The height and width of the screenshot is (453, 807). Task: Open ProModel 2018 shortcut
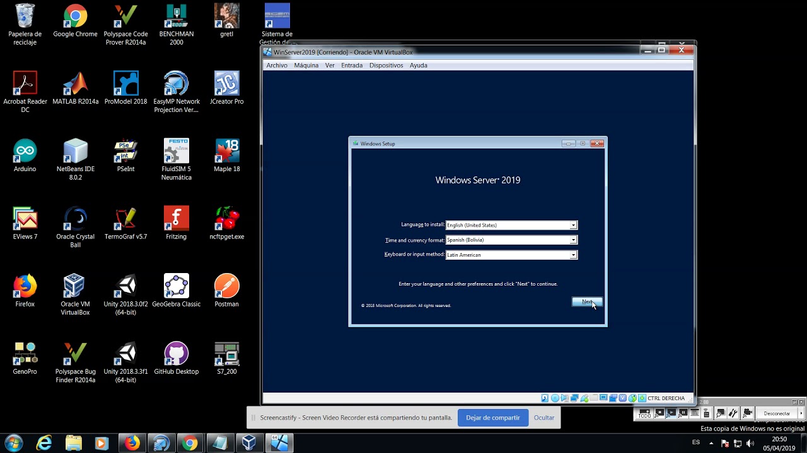tap(125, 88)
